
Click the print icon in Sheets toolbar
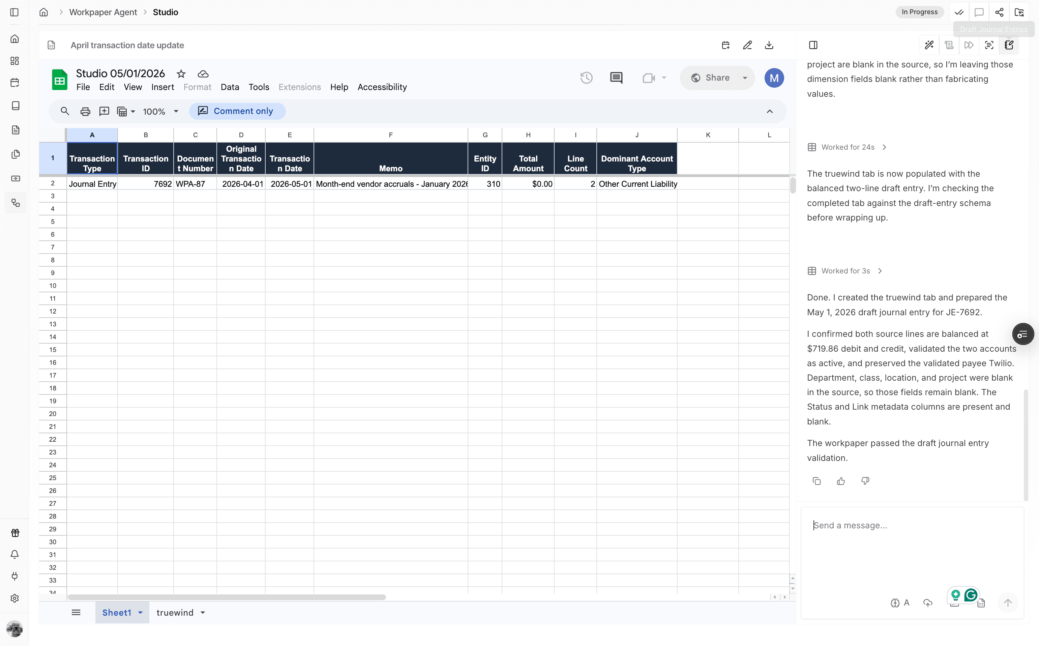pos(85,112)
